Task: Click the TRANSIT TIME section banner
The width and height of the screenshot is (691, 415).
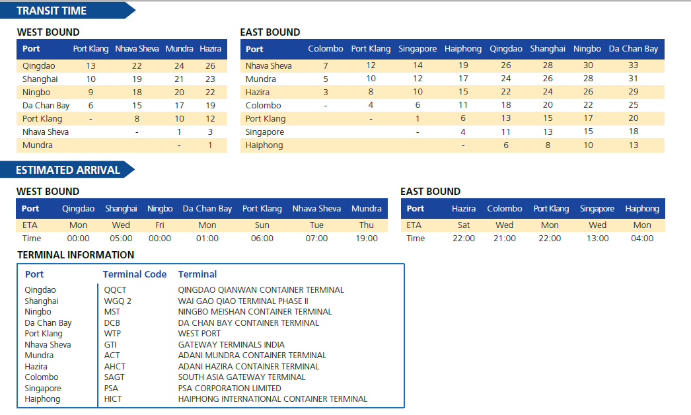Action: coord(52,11)
